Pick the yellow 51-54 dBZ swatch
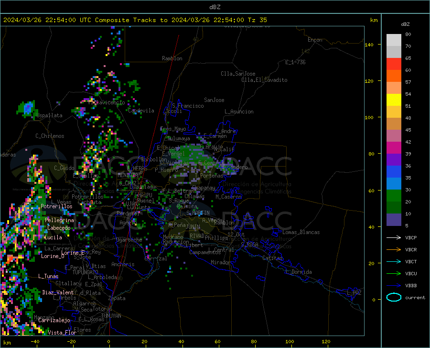Screen dimensions: 430x348 point(394,100)
